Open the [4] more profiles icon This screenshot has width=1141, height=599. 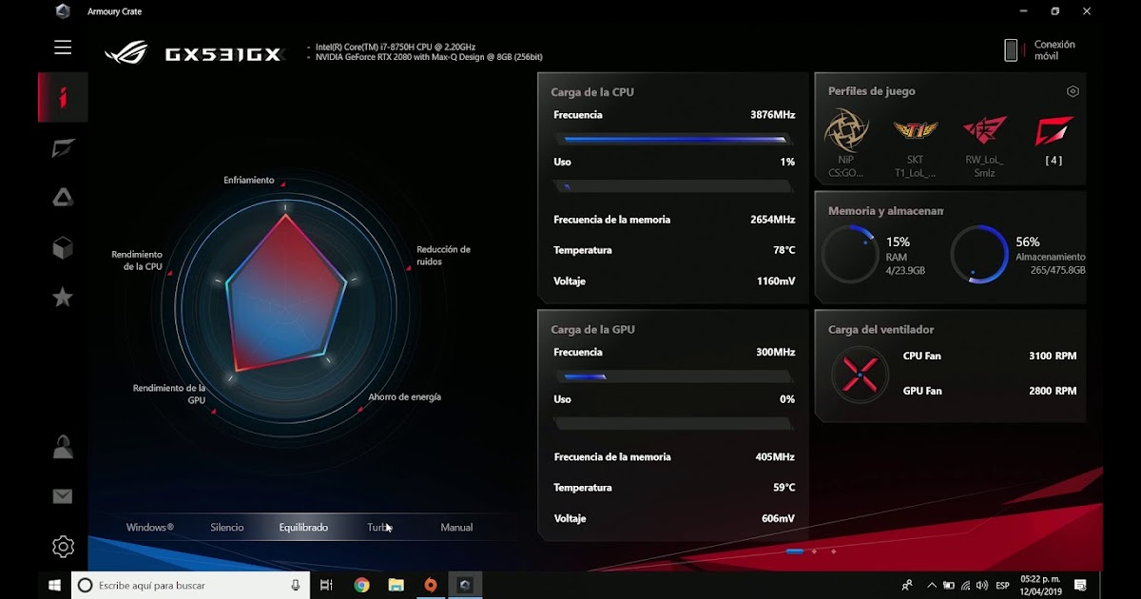1054,141
